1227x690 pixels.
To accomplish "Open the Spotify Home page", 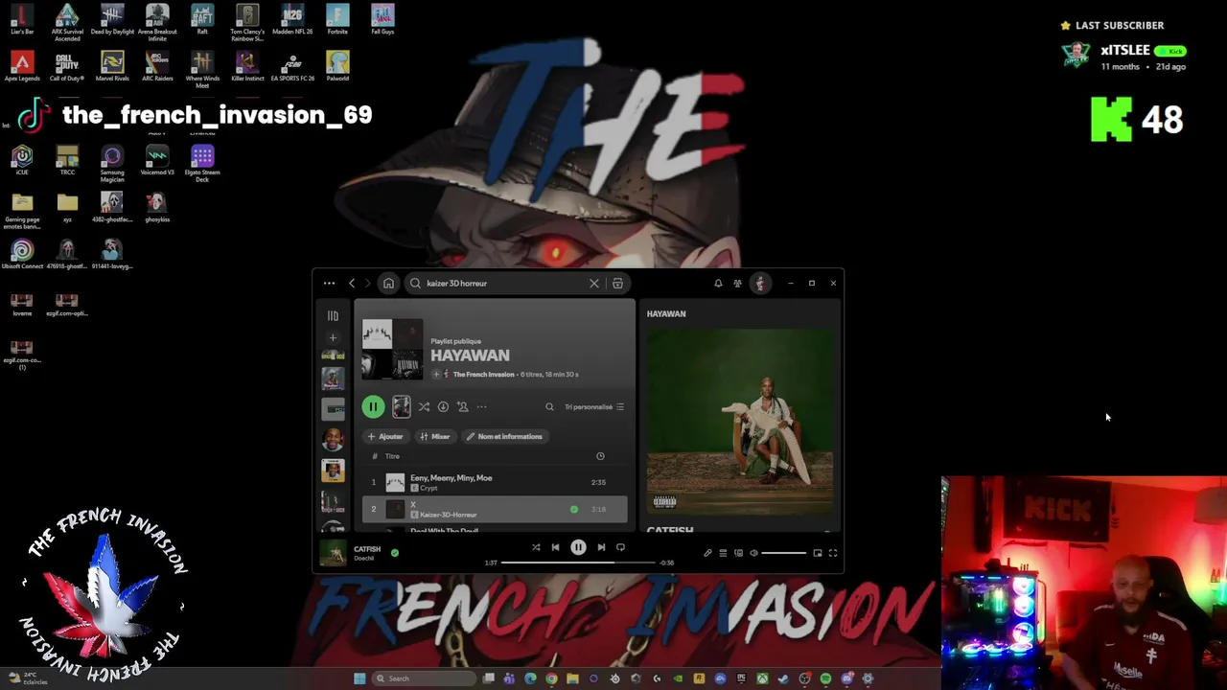I will pyautogui.click(x=388, y=284).
